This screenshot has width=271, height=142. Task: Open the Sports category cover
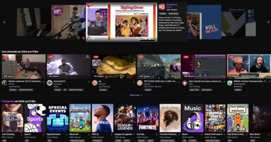[35, 118]
